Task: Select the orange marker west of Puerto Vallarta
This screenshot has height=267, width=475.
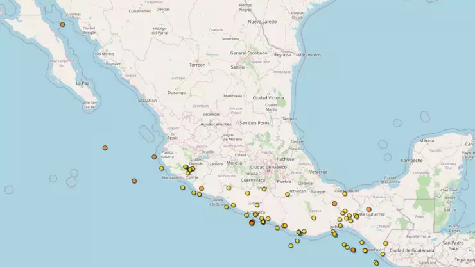Action: (154, 157)
